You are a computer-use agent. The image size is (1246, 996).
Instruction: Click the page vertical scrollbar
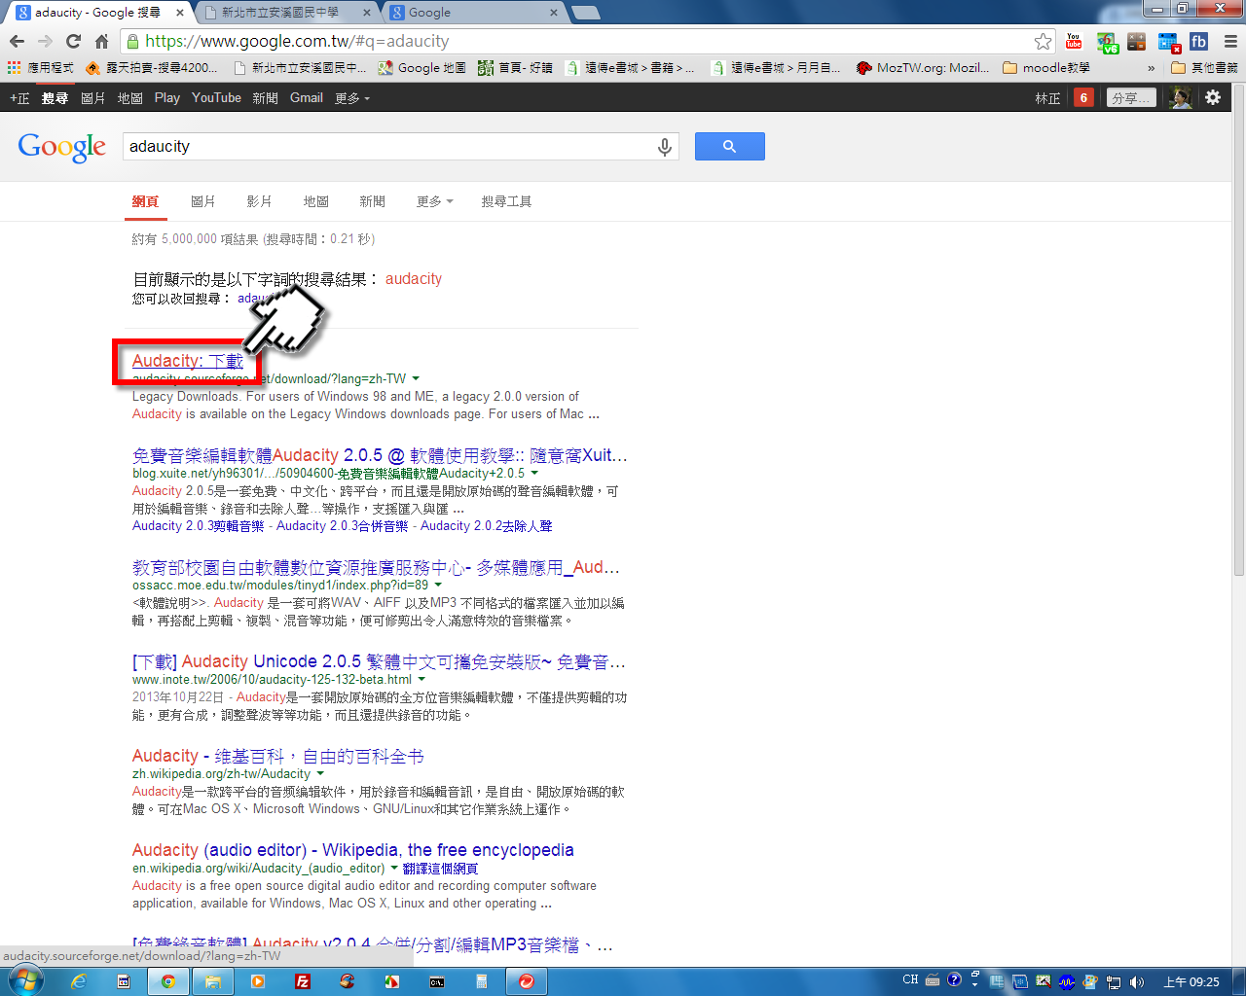(1238, 331)
